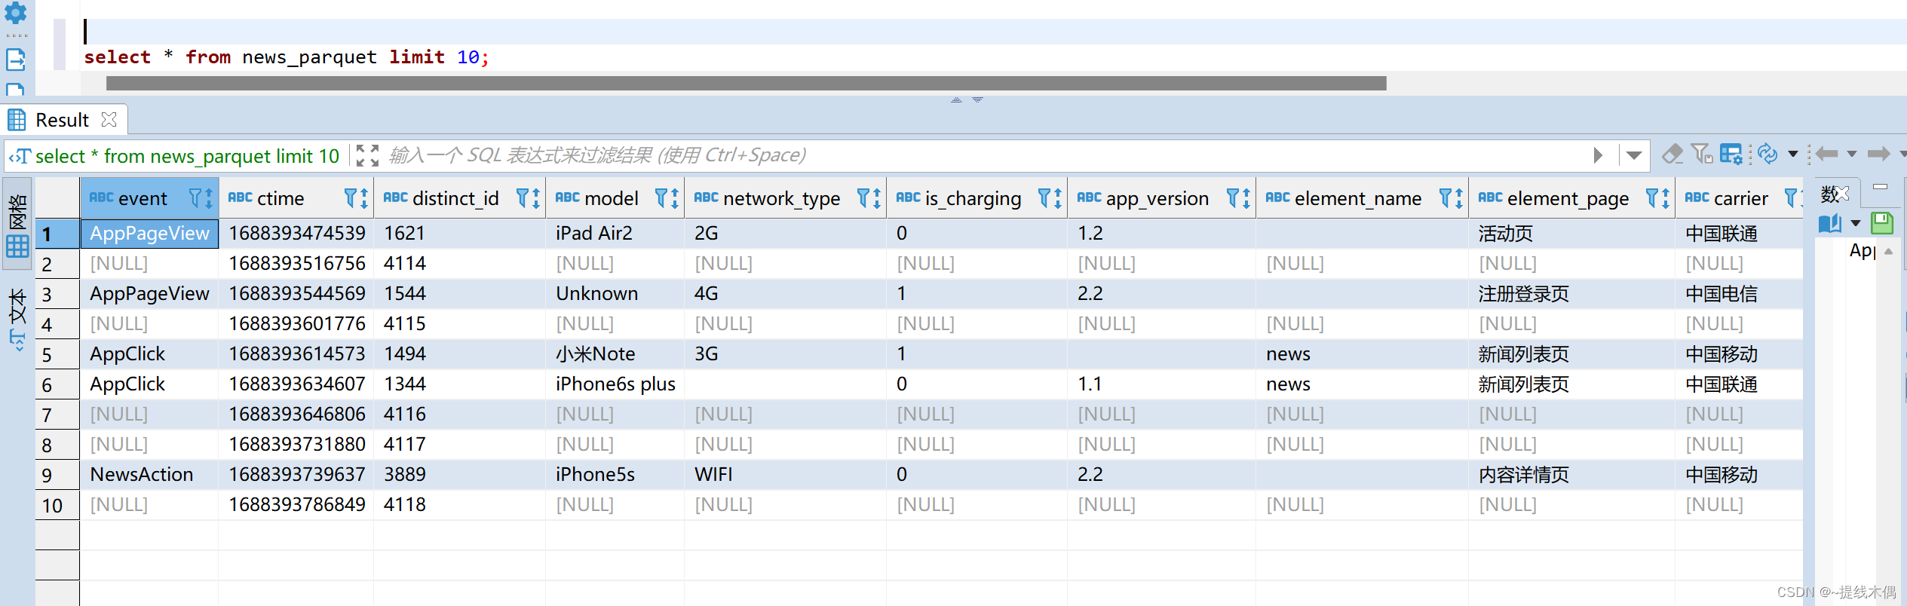Click the green save value icon
The height and width of the screenshot is (606, 1907).
pos(1882,223)
